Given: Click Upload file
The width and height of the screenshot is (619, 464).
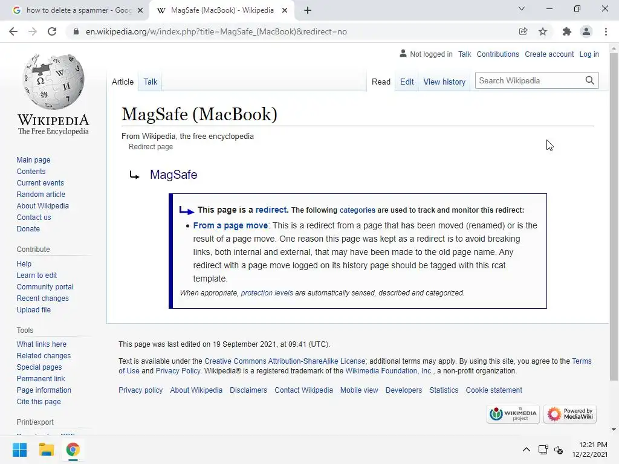Looking at the screenshot, I should pos(34,309).
